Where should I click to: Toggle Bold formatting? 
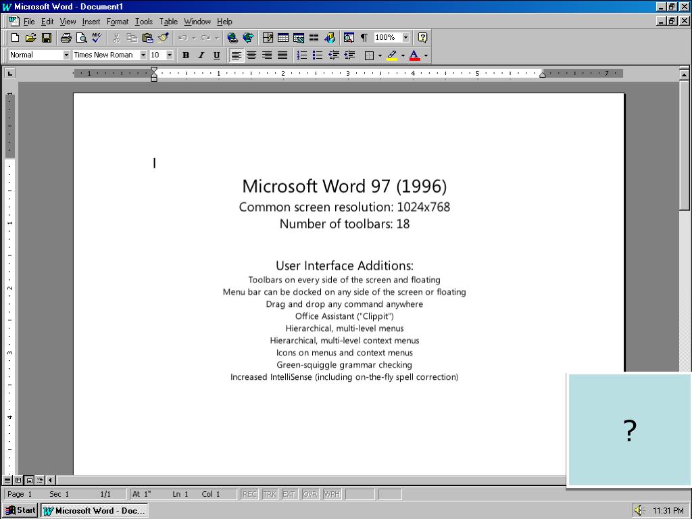pos(186,55)
